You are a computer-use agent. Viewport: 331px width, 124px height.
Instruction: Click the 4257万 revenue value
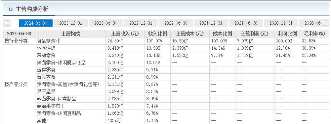[x=114, y=121]
